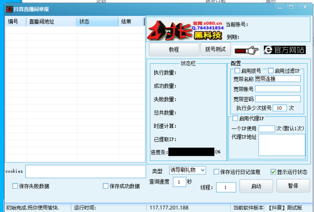Toggle the 启用代理IP checkbox
This screenshot has height=212, width=314.
coord(235,118)
